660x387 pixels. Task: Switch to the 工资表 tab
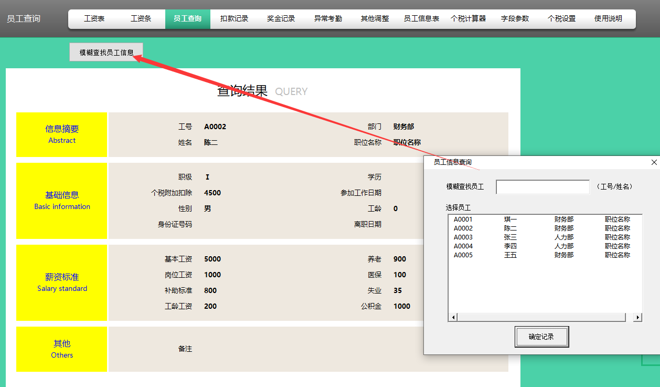93,18
